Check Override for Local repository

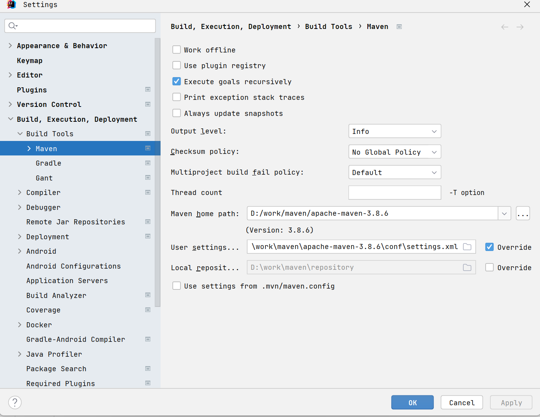[489, 267]
